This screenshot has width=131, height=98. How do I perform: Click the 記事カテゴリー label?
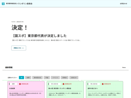[13, 78]
